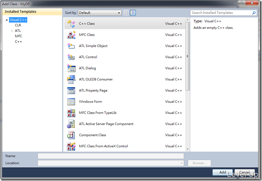Click the Installed Templates header
The image size is (262, 181).
click(x=32, y=12)
